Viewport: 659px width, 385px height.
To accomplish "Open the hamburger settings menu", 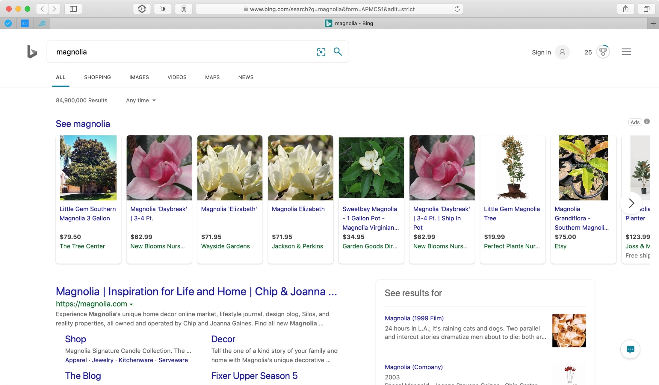I will [x=626, y=52].
